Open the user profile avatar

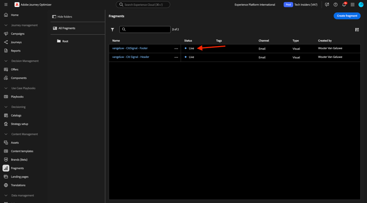361,4
